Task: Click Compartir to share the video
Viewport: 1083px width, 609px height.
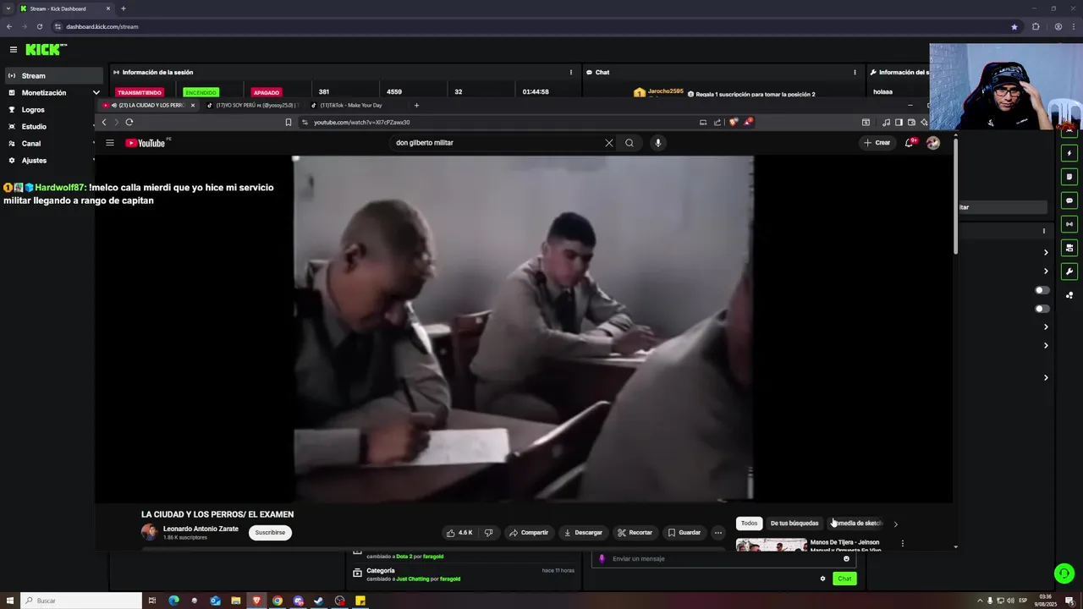Action: pos(529,533)
